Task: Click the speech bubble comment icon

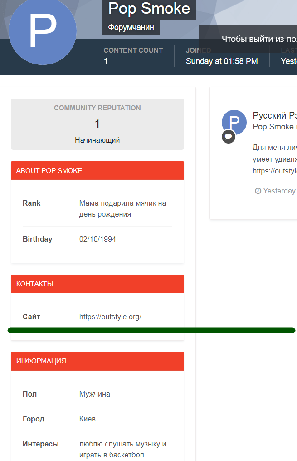Action: [229, 136]
